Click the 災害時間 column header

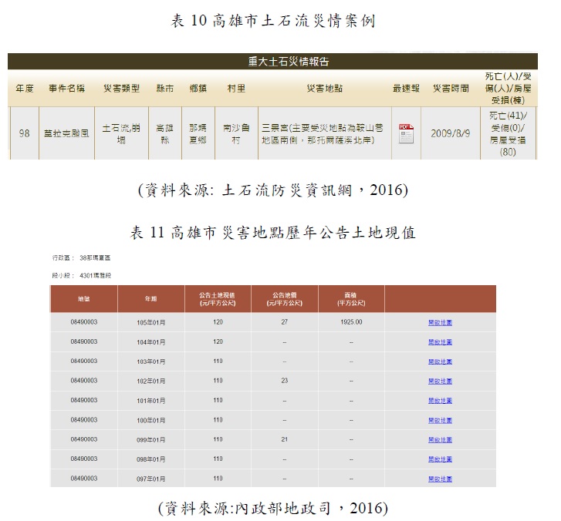451,89
